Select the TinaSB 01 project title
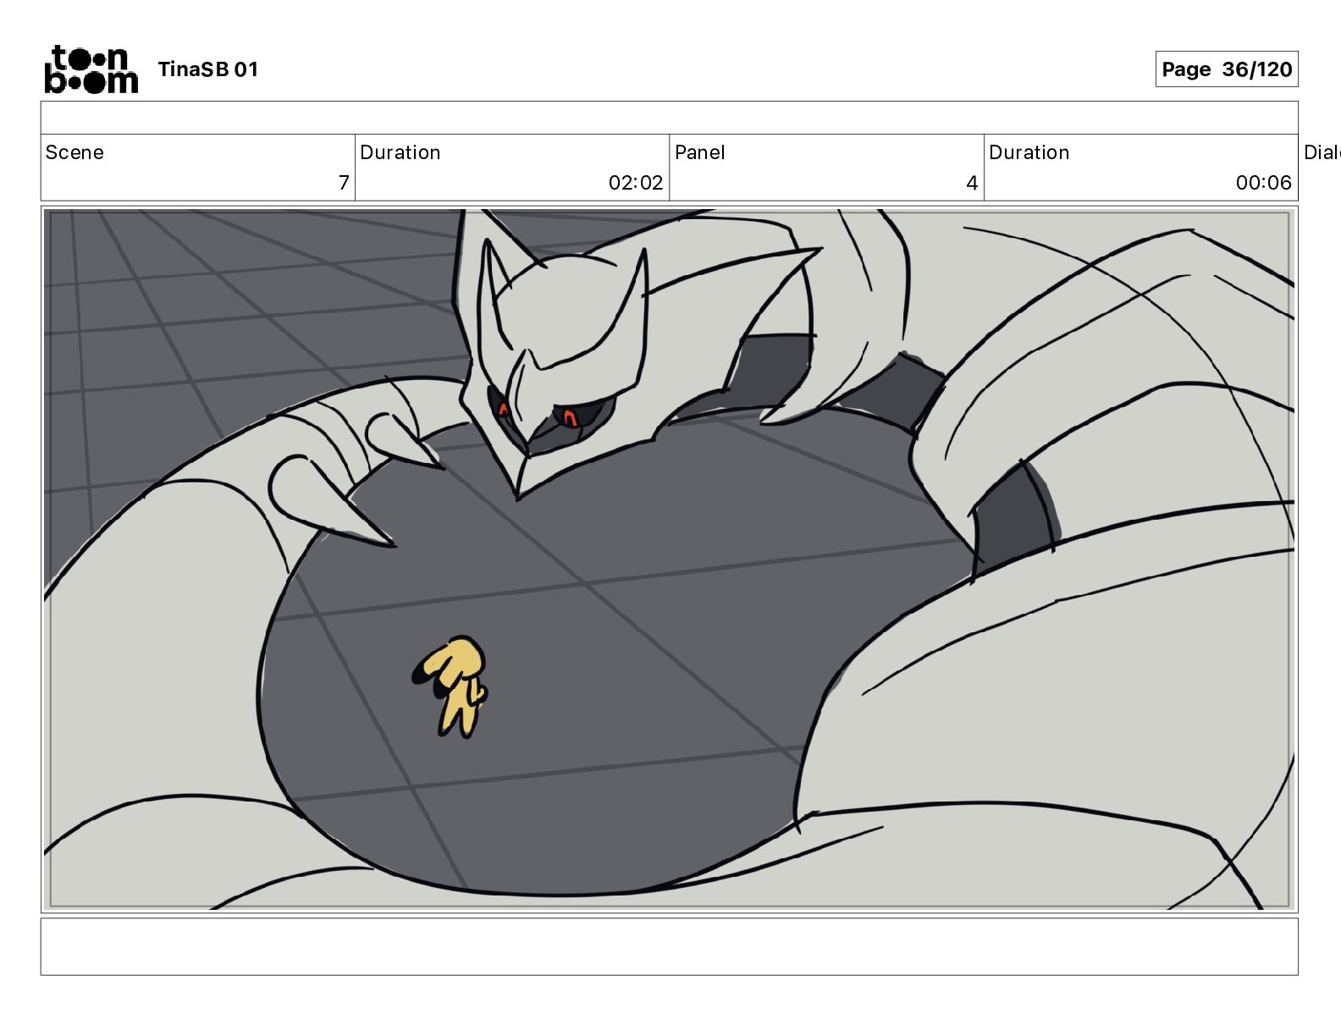 coord(207,69)
